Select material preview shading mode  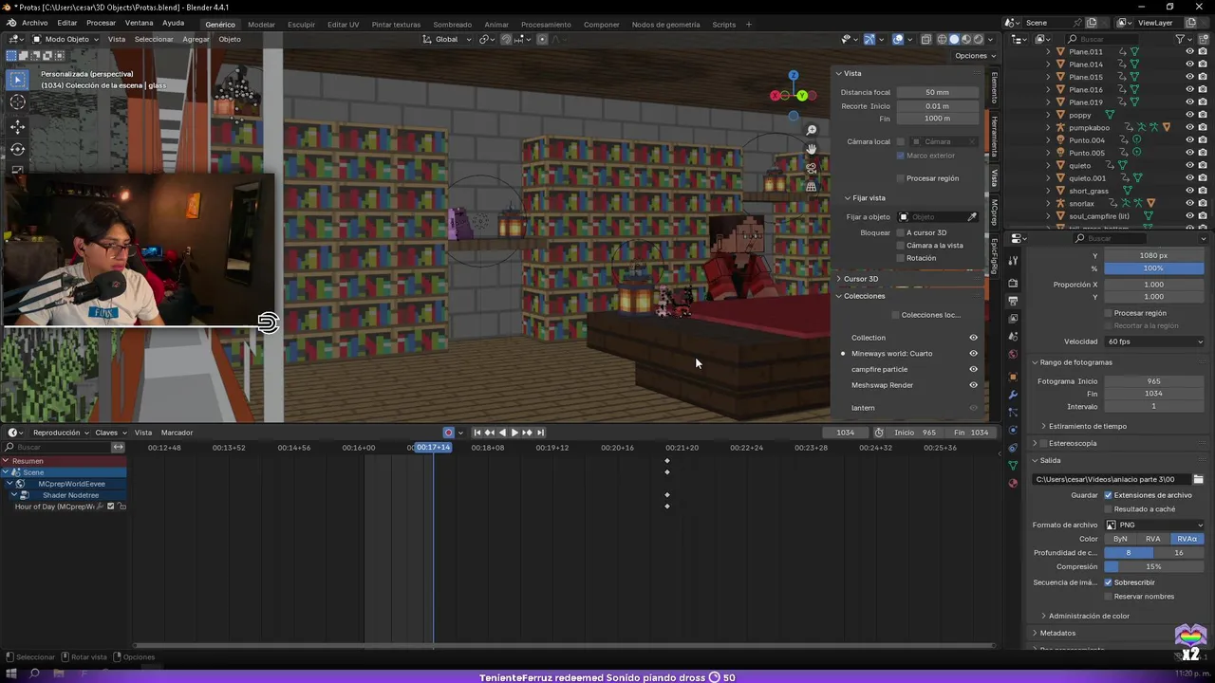point(966,39)
